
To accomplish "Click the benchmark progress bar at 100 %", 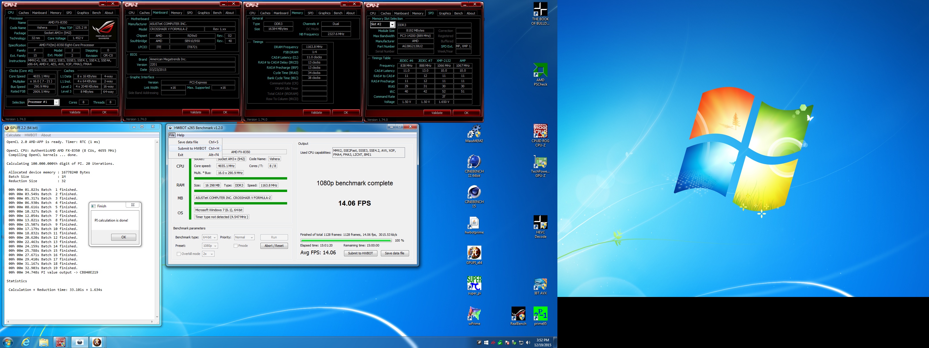I will (x=346, y=240).
